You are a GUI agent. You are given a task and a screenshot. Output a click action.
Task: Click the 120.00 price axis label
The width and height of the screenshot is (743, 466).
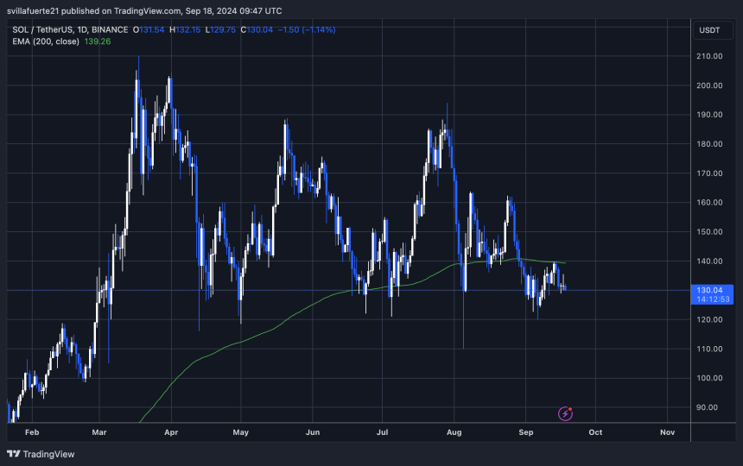[709, 320]
